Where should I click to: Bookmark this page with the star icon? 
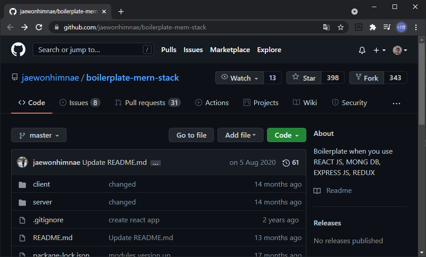pos(340,27)
